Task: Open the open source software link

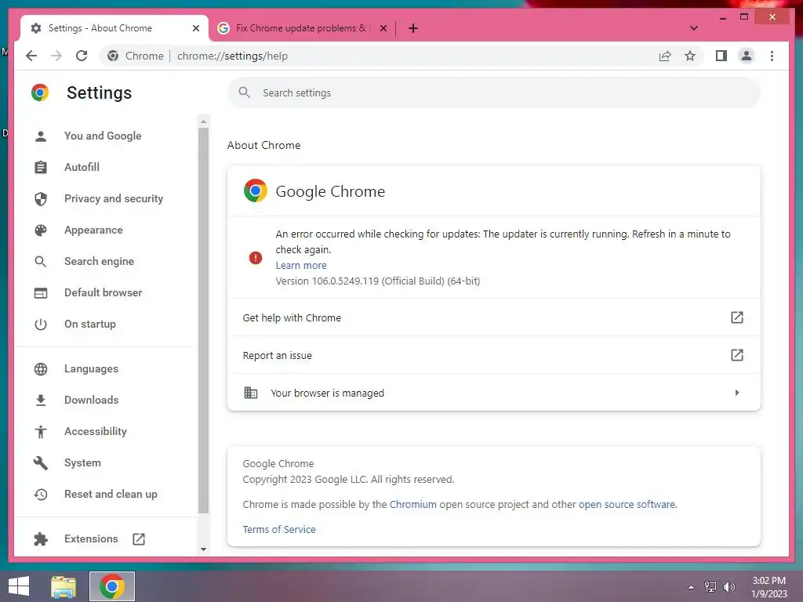Action: point(627,504)
